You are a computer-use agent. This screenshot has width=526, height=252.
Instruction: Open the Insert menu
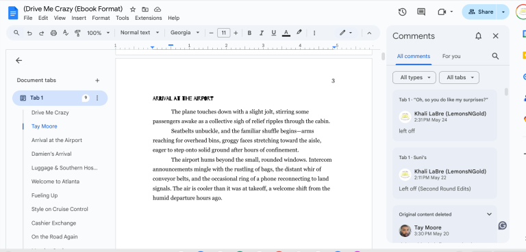click(x=79, y=18)
